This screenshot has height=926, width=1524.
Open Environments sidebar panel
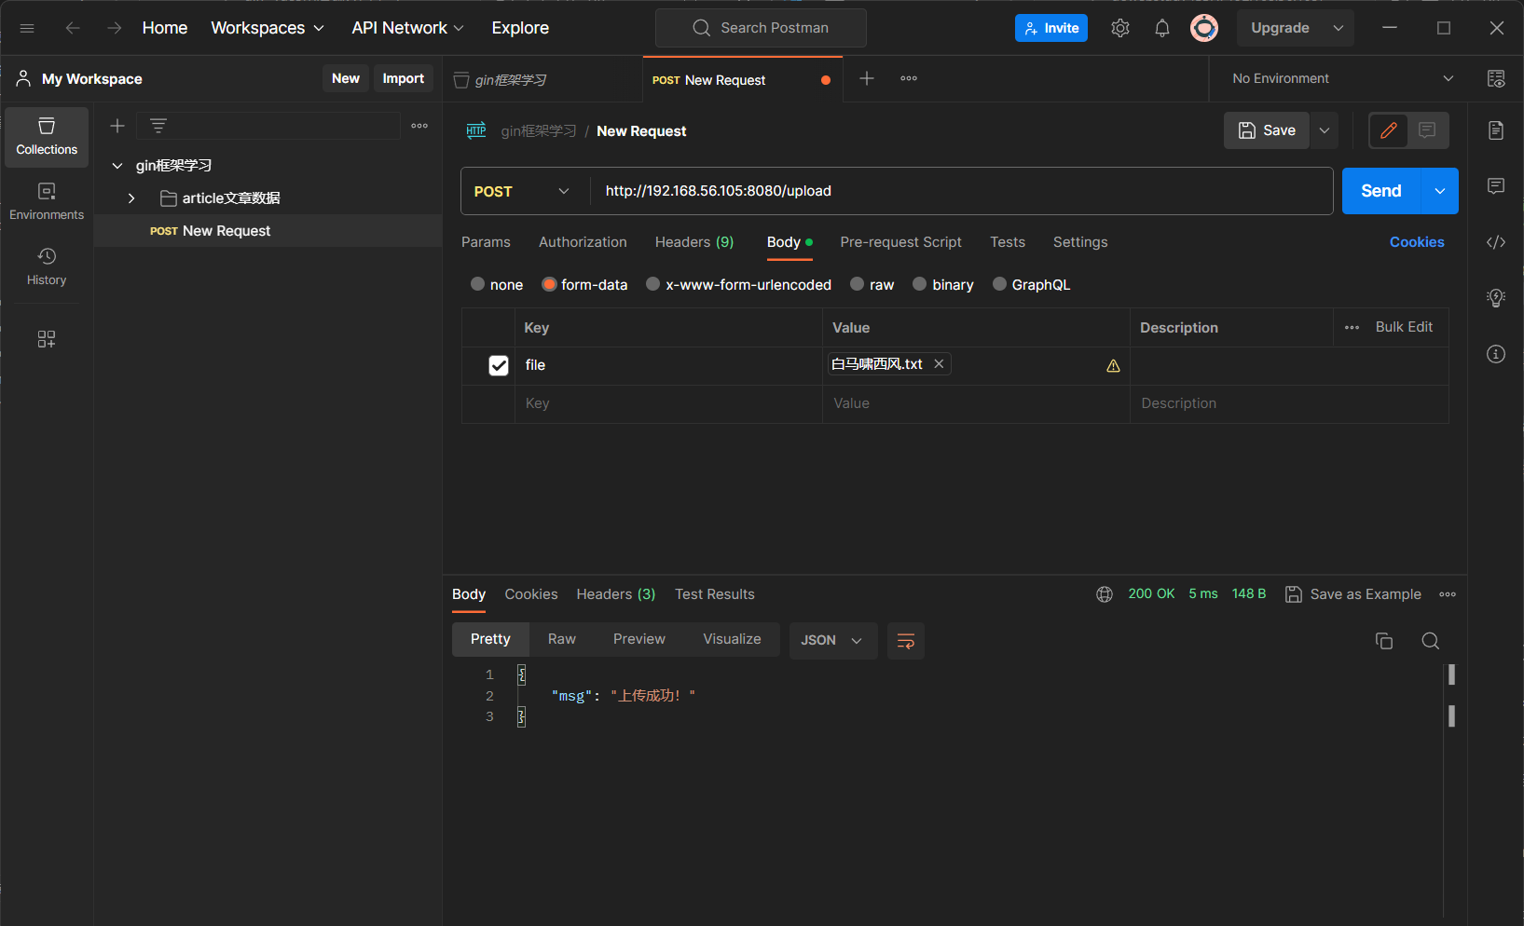coord(47,202)
